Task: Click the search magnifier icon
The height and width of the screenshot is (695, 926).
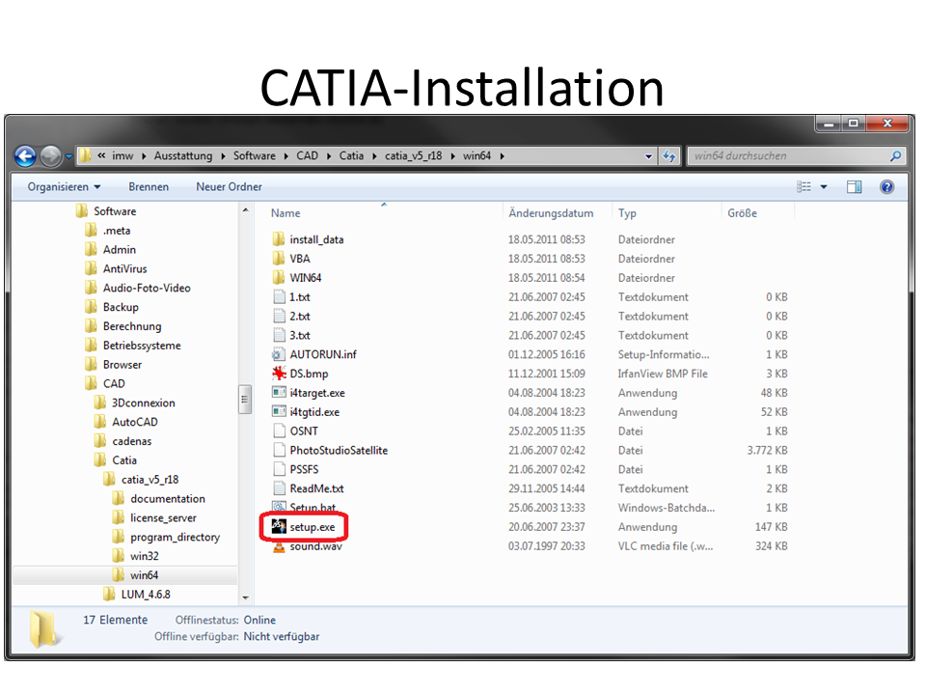Action: (895, 156)
